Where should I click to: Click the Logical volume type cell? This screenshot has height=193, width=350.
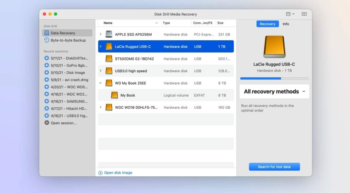176,95
